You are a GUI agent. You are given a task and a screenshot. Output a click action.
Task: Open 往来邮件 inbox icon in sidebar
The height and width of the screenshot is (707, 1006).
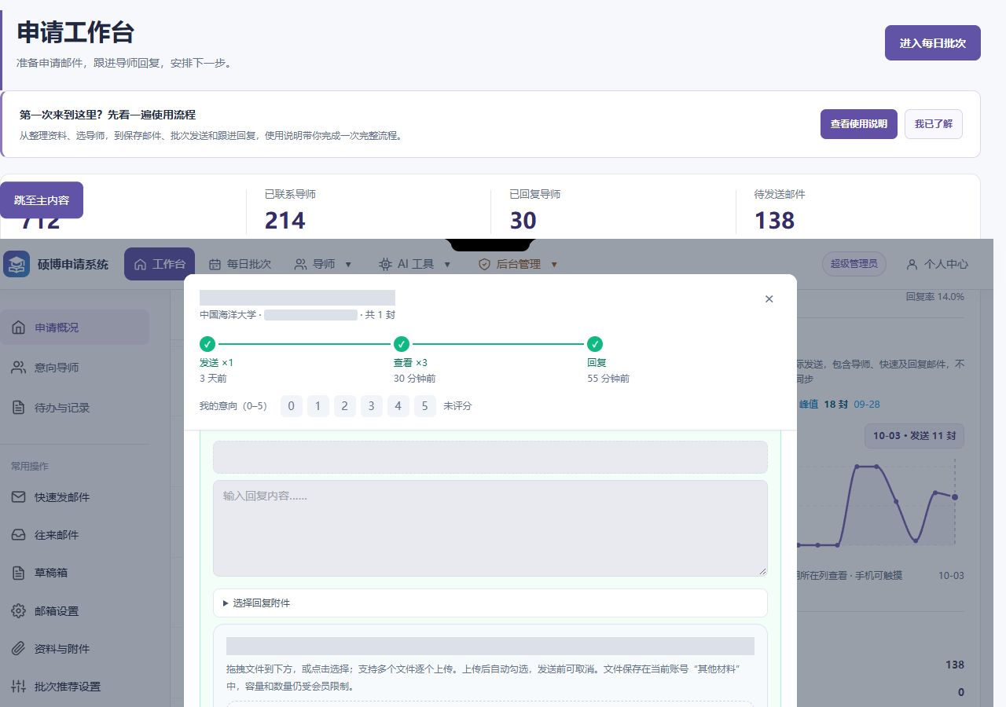(18, 535)
